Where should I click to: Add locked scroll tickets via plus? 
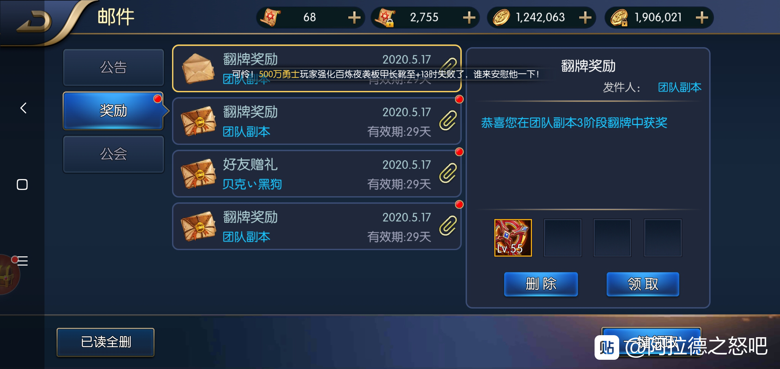pyautogui.click(x=469, y=17)
